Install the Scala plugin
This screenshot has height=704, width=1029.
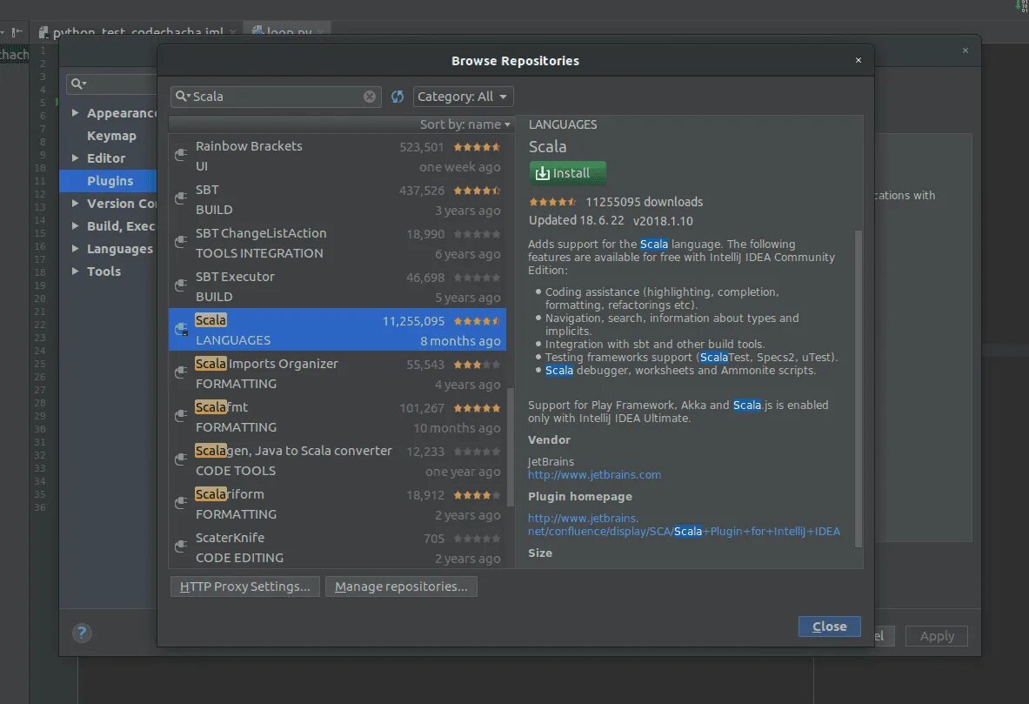(567, 172)
